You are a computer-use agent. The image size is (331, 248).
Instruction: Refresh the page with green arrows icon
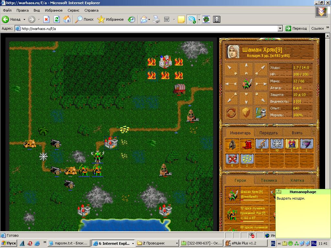click(x=57, y=19)
